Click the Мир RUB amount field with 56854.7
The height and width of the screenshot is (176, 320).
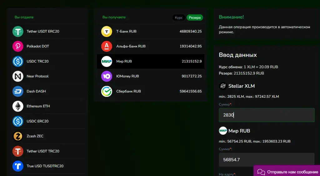267,160
